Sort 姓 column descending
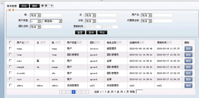The width and height of the screenshot is (199, 98). 59,42
